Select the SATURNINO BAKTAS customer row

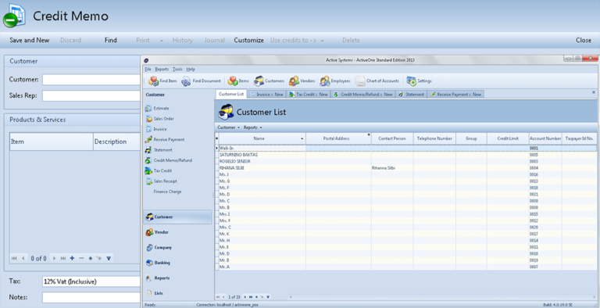point(407,155)
